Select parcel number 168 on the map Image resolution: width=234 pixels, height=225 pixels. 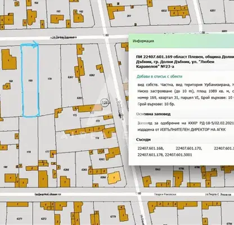click(11, 81)
